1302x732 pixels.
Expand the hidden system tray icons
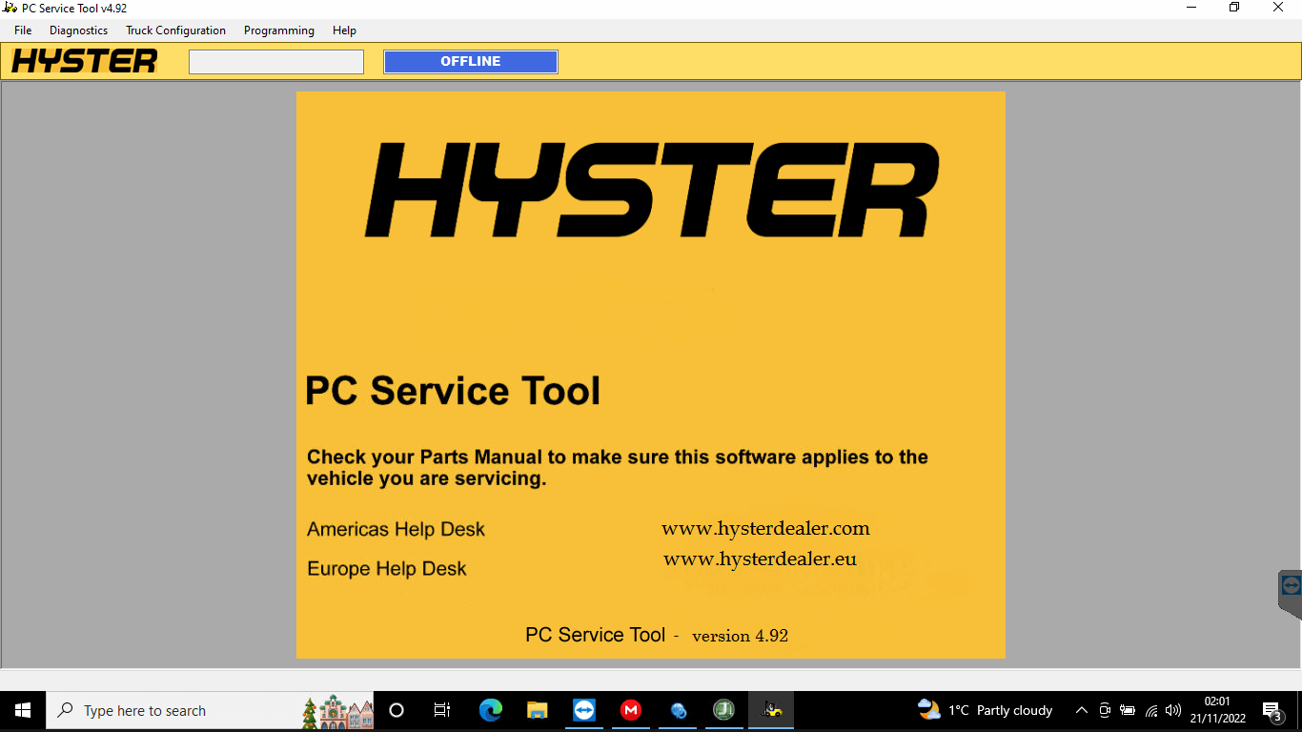pos(1081,710)
